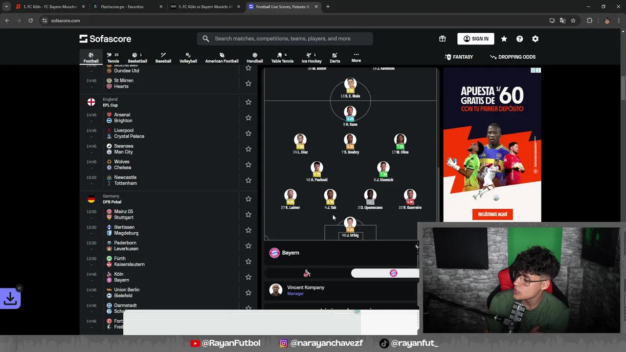
Task: Select the Basketball sport tab
Action: [137, 58]
